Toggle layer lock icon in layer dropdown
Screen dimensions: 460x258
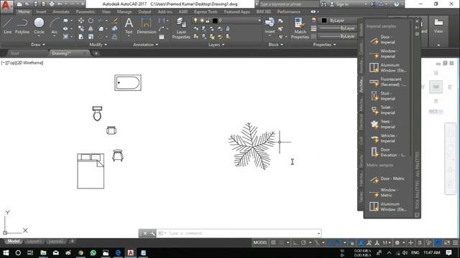pyautogui.click(x=208, y=21)
